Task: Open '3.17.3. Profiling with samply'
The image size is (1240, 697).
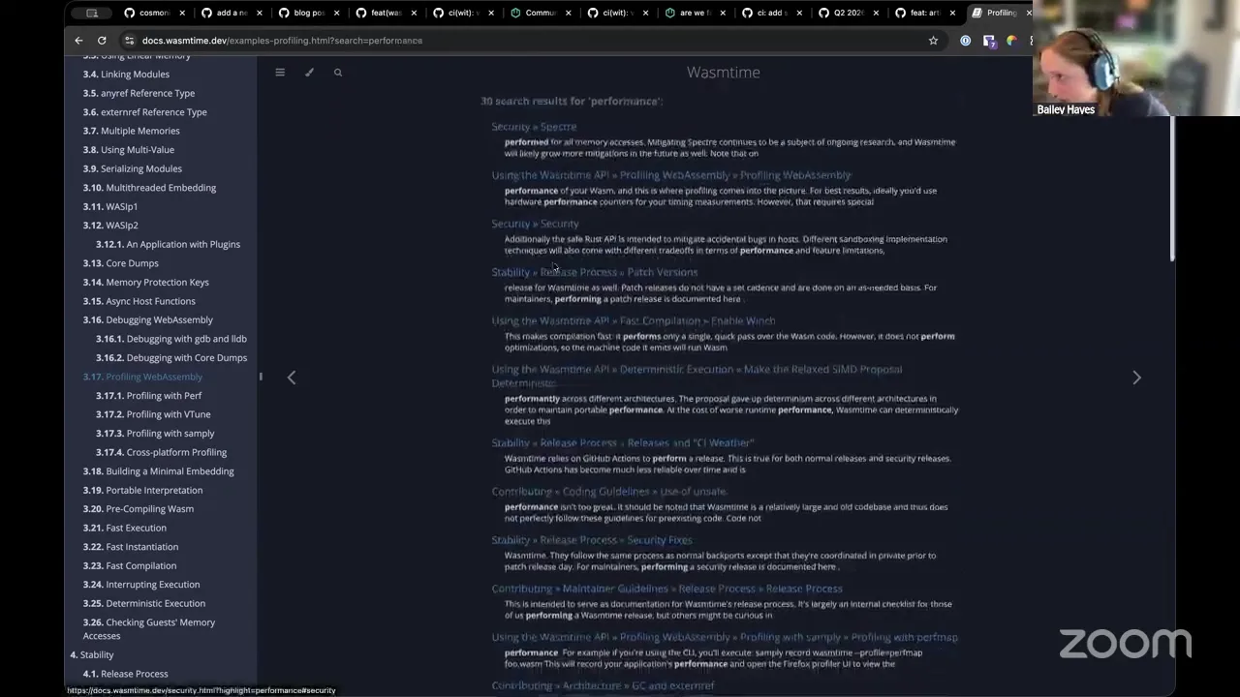Action: (x=155, y=433)
